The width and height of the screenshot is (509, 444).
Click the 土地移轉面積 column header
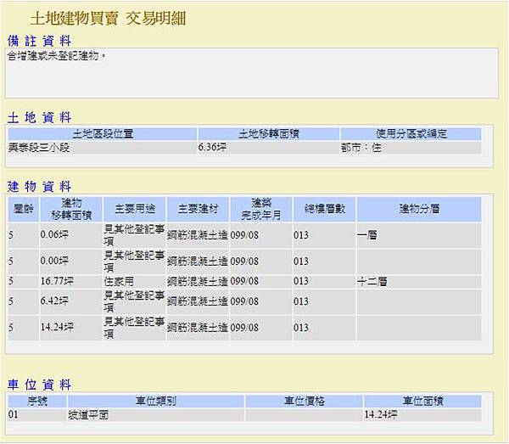coord(269,134)
